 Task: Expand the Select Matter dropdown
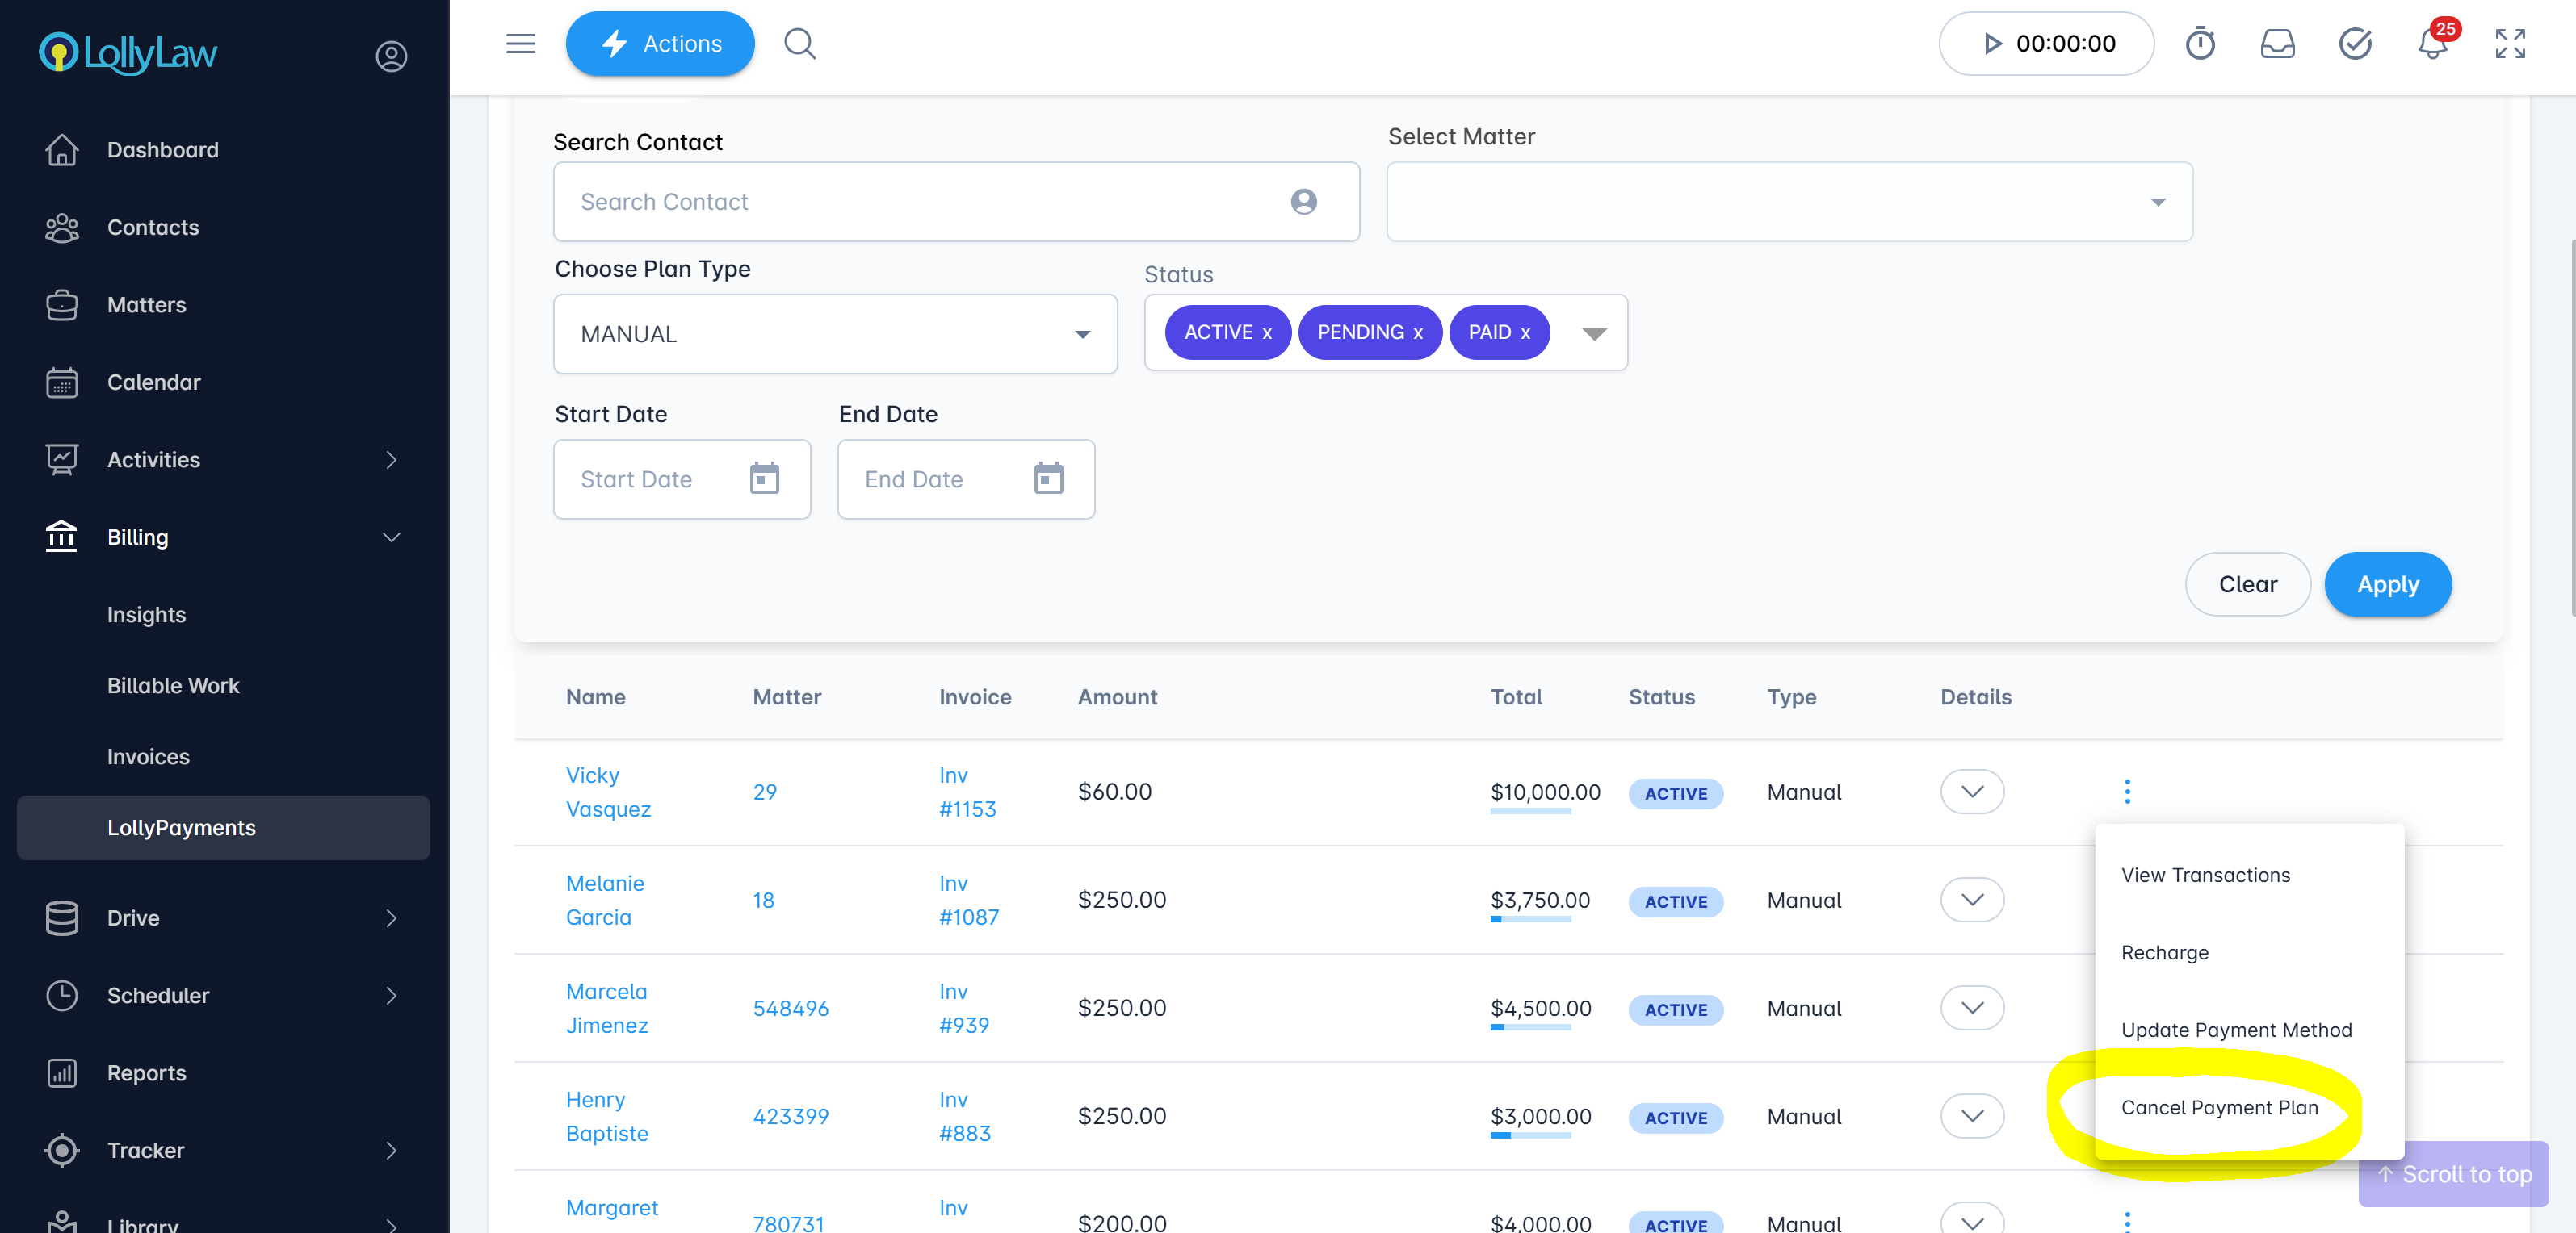click(x=1789, y=202)
